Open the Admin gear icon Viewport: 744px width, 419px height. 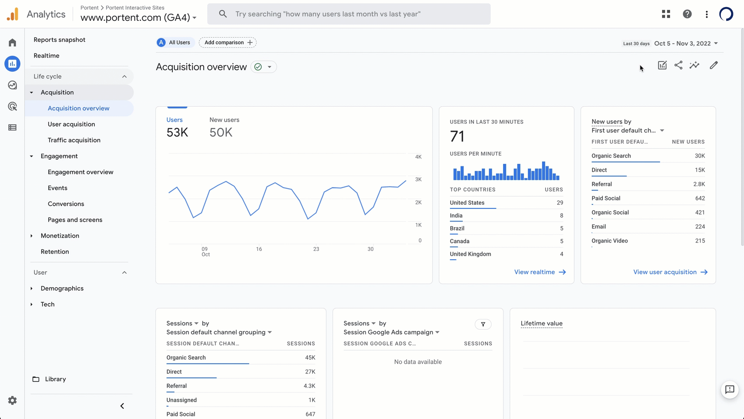click(x=12, y=400)
